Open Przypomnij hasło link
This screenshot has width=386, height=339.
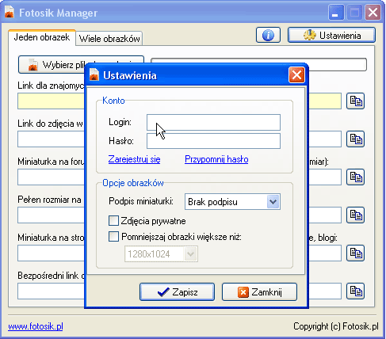point(216,159)
